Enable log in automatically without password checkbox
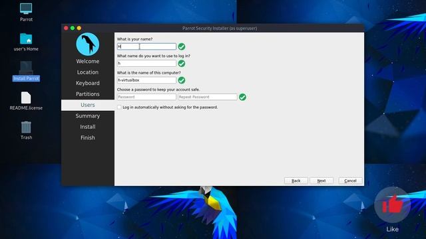 coord(119,108)
